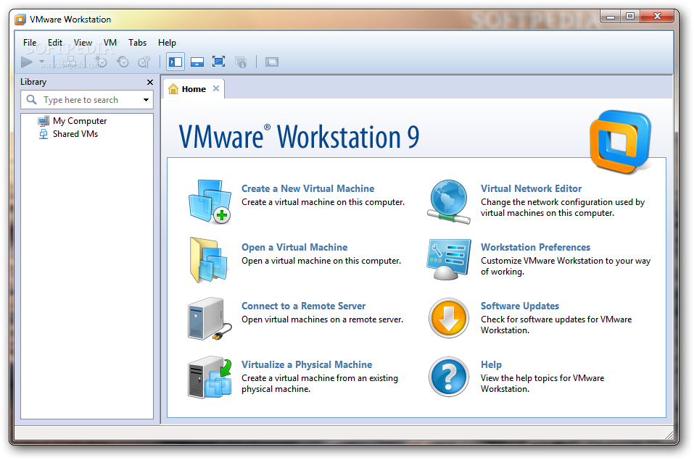Click the Send Ctrl+Alt+Del toolbar icon
Screen dimensions: 694x460
coord(70,62)
